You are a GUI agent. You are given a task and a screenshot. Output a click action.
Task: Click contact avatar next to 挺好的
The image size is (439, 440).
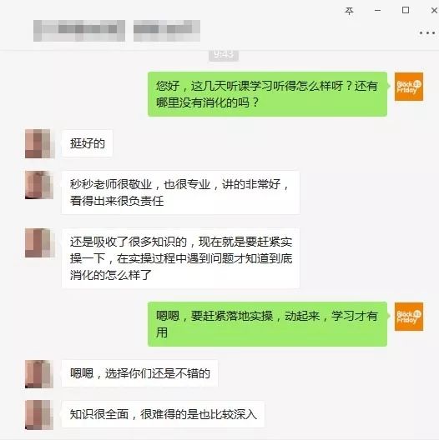tap(39, 143)
